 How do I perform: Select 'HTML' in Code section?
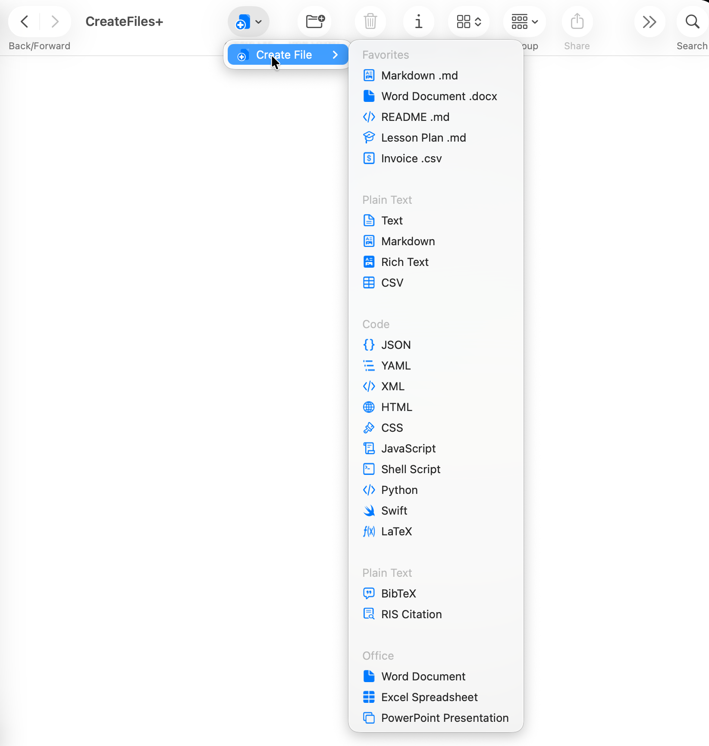pyautogui.click(x=436, y=407)
